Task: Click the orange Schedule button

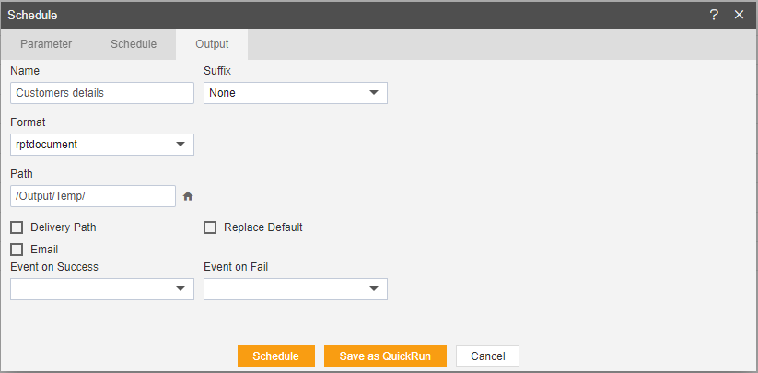Action: tap(276, 356)
